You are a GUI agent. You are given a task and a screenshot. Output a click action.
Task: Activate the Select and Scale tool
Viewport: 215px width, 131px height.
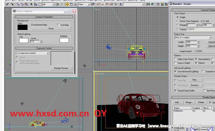point(76,4)
